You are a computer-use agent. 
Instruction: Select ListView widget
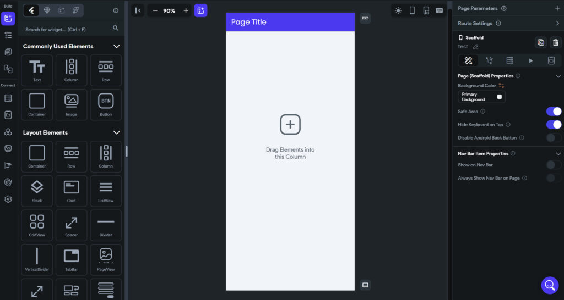(x=106, y=191)
